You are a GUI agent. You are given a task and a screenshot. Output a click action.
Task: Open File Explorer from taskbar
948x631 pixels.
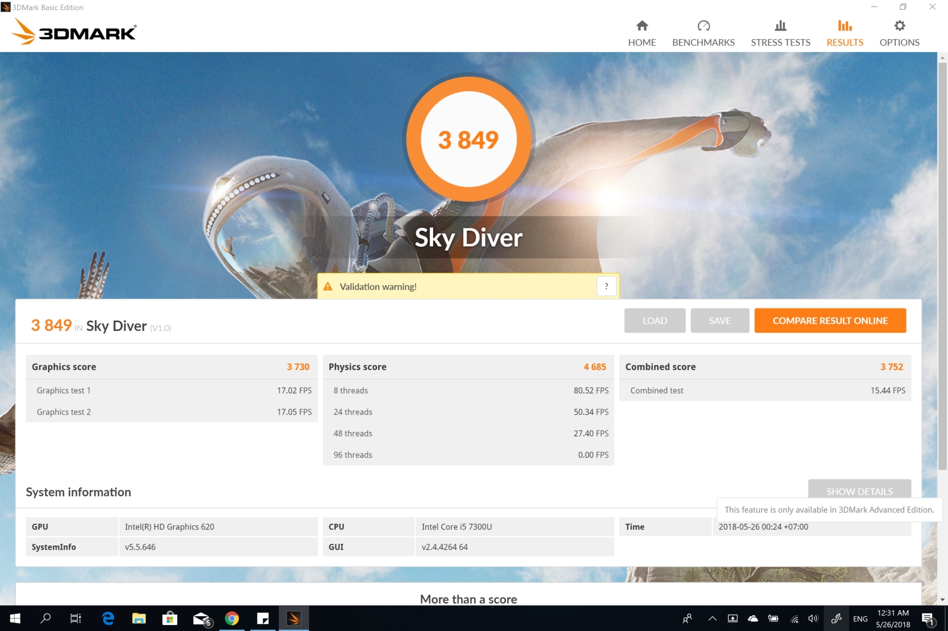coord(139,618)
